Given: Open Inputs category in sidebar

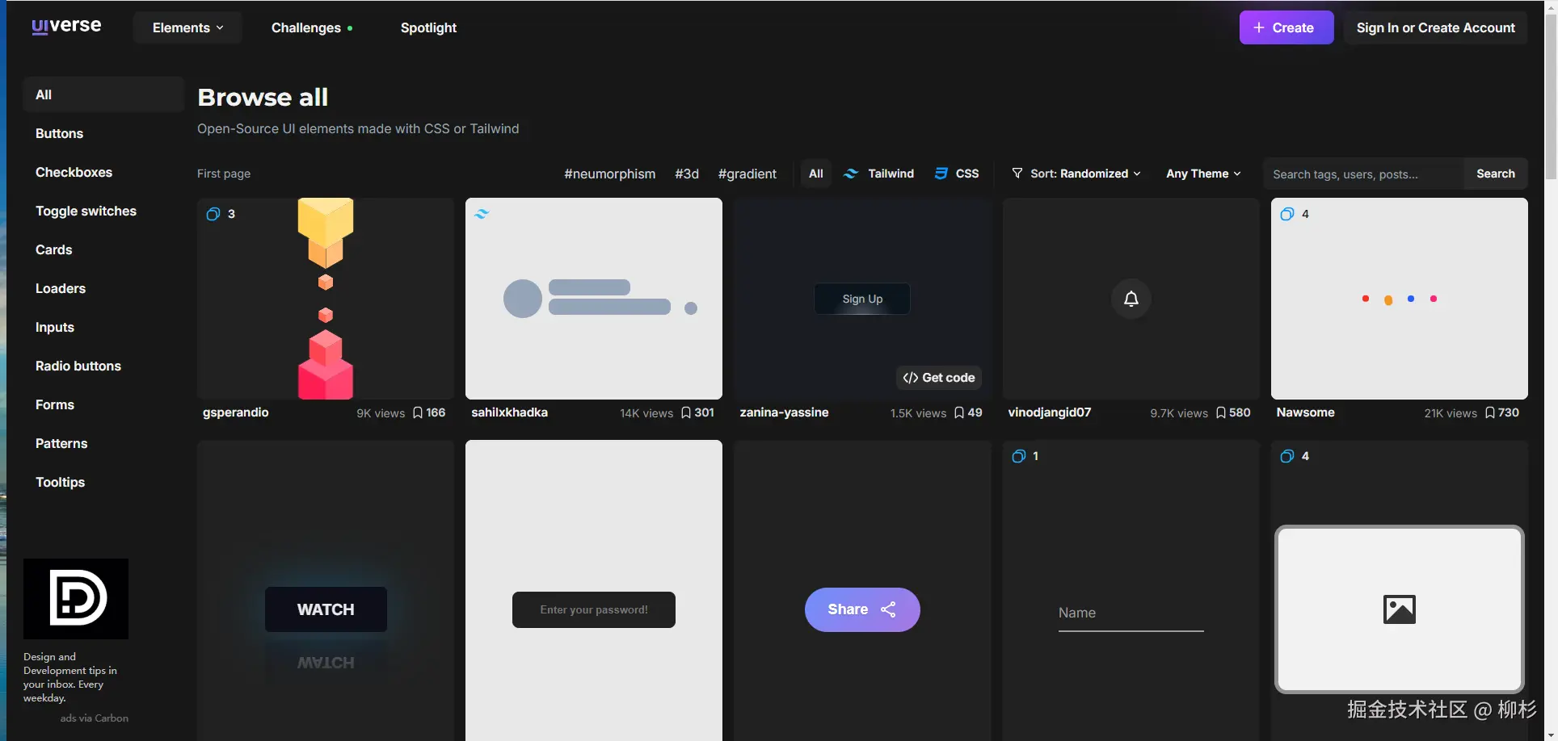Looking at the screenshot, I should [x=103, y=327].
